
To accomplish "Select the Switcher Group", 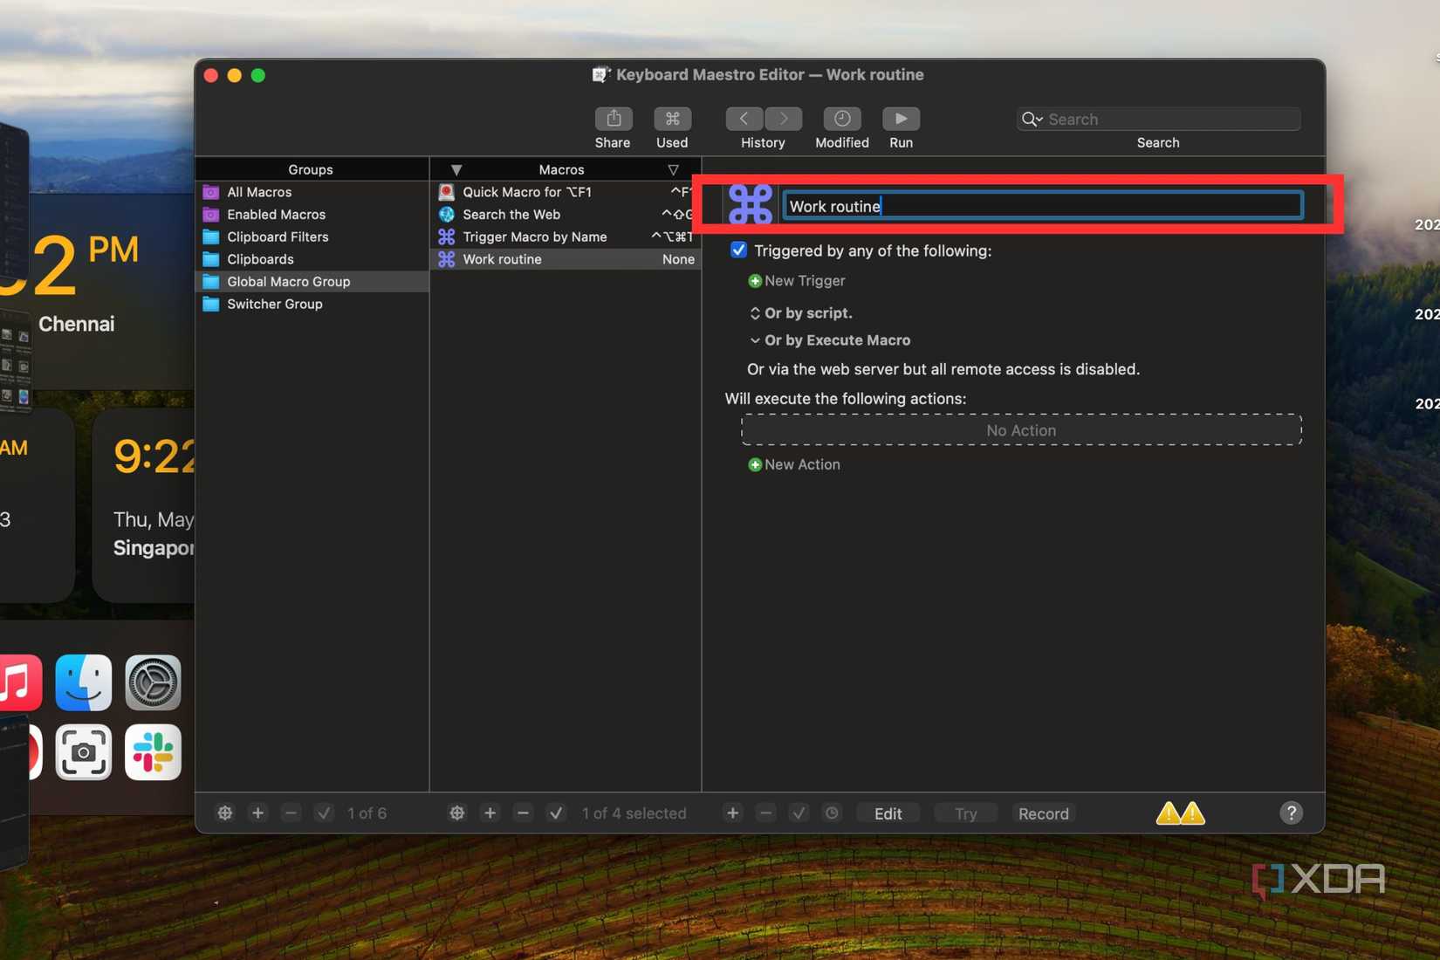I will tap(312, 304).
